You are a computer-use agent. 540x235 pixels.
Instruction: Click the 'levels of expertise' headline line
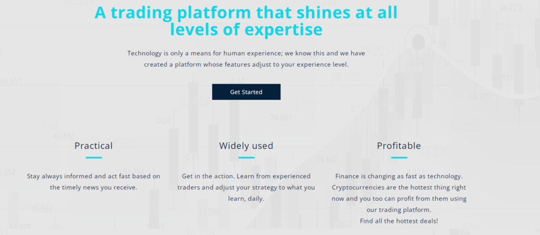point(246,29)
